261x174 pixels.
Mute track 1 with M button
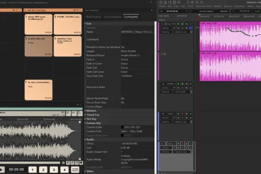pos(186,24)
